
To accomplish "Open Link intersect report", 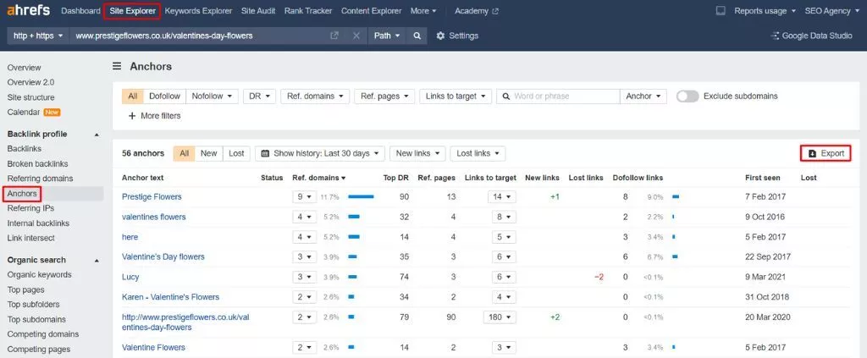I will [x=30, y=238].
